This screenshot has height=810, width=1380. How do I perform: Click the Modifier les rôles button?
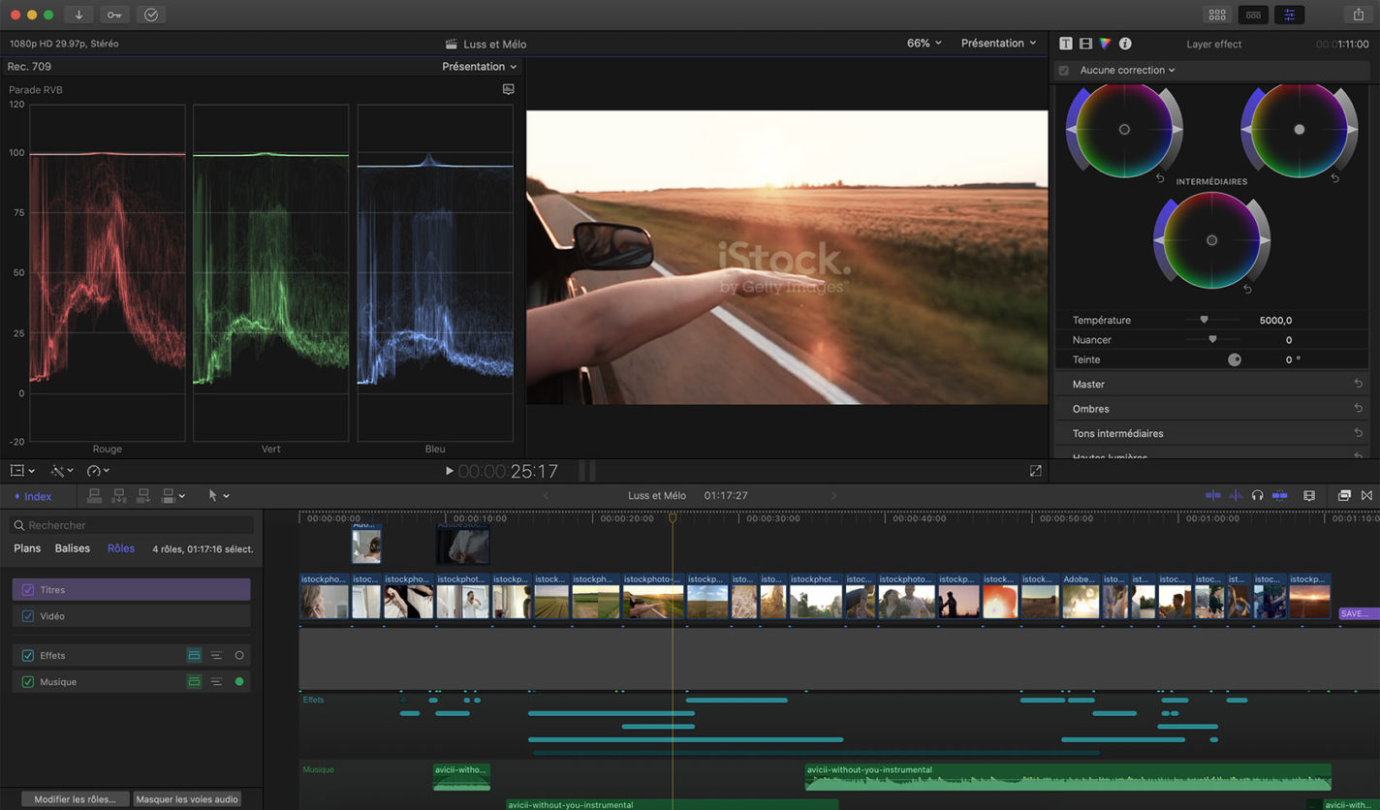pos(75,798)
